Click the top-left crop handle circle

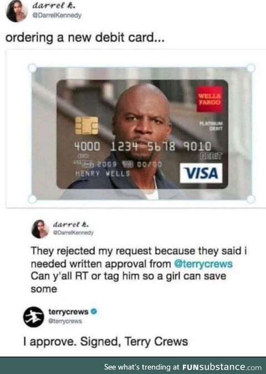[32, 68]
